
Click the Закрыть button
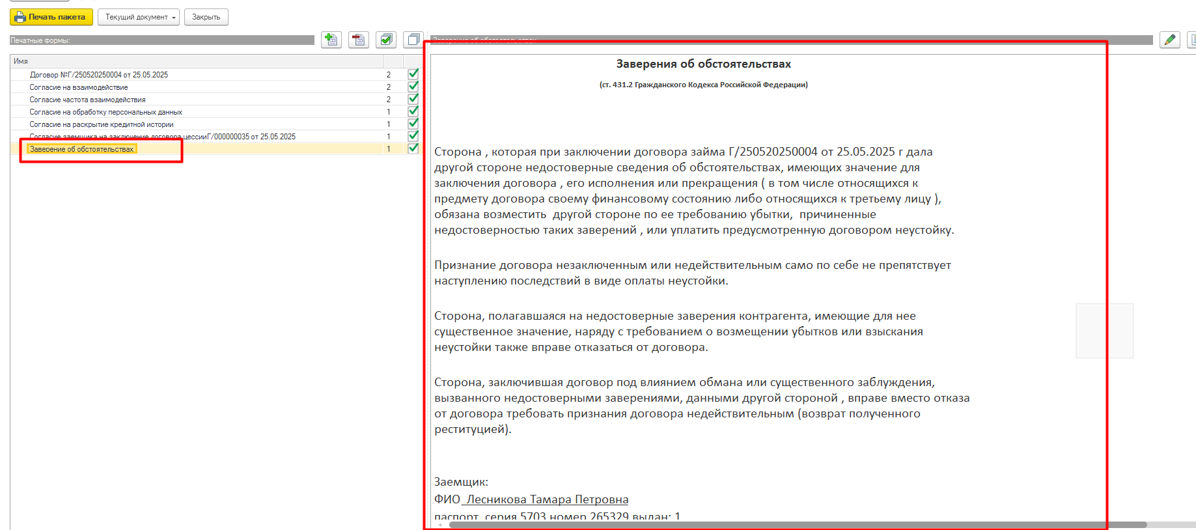pos(206,17)
